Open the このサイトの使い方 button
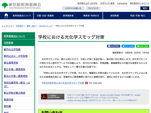This screenshot has height=113, width=151. point(73,8)
